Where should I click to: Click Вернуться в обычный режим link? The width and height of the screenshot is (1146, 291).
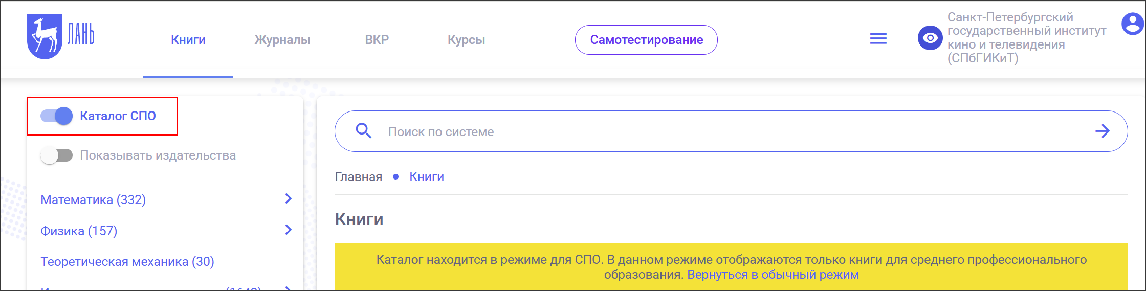point(773,275)
